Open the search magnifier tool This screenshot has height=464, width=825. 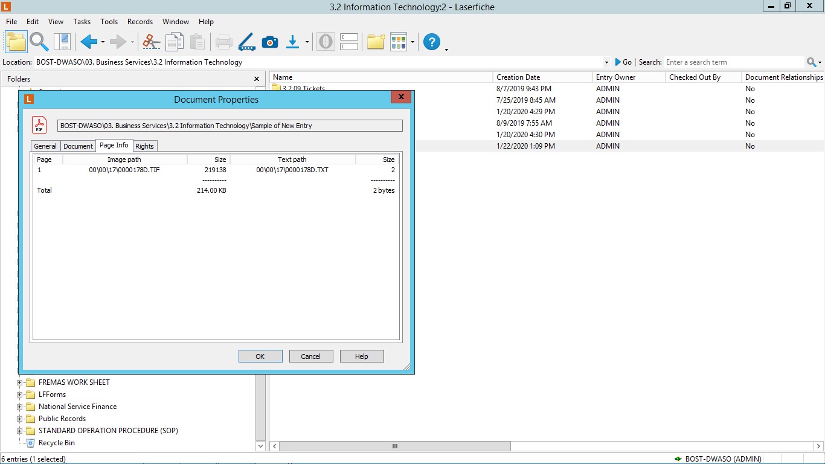point(39,42)
